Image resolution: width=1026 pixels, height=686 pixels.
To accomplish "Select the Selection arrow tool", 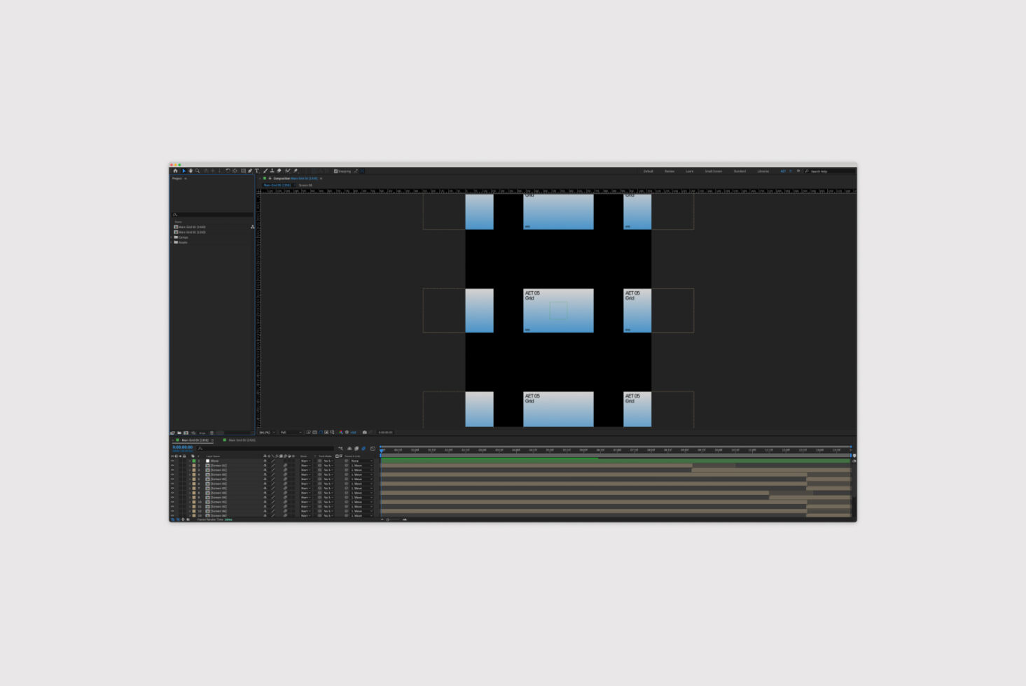I will (184, 171).
